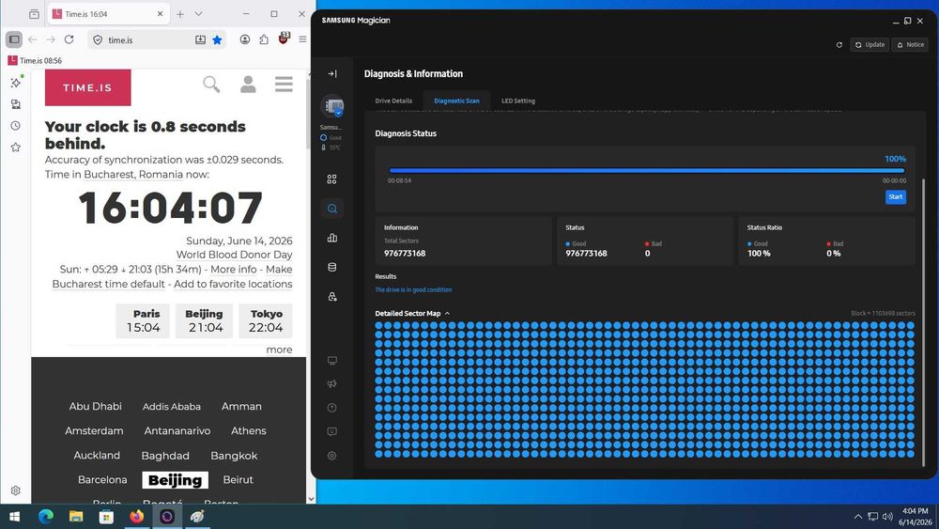Start the diagnostic scan

[895, 197]
